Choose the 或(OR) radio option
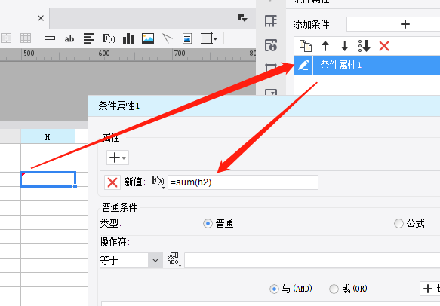Viewport: 440px width, 306px height. tap(334, 289)
